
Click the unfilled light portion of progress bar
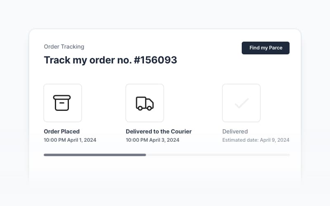[x=218, y=155]
